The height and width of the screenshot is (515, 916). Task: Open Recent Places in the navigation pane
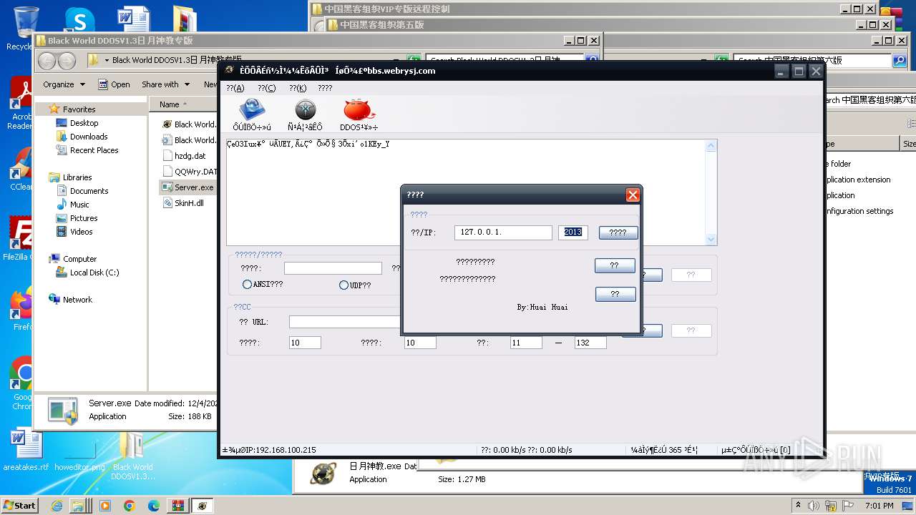[x=94, y=150]
